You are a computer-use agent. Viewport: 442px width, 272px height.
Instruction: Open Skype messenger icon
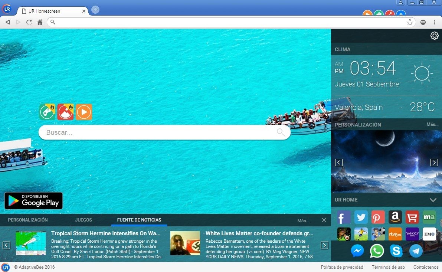coord(396,250)
